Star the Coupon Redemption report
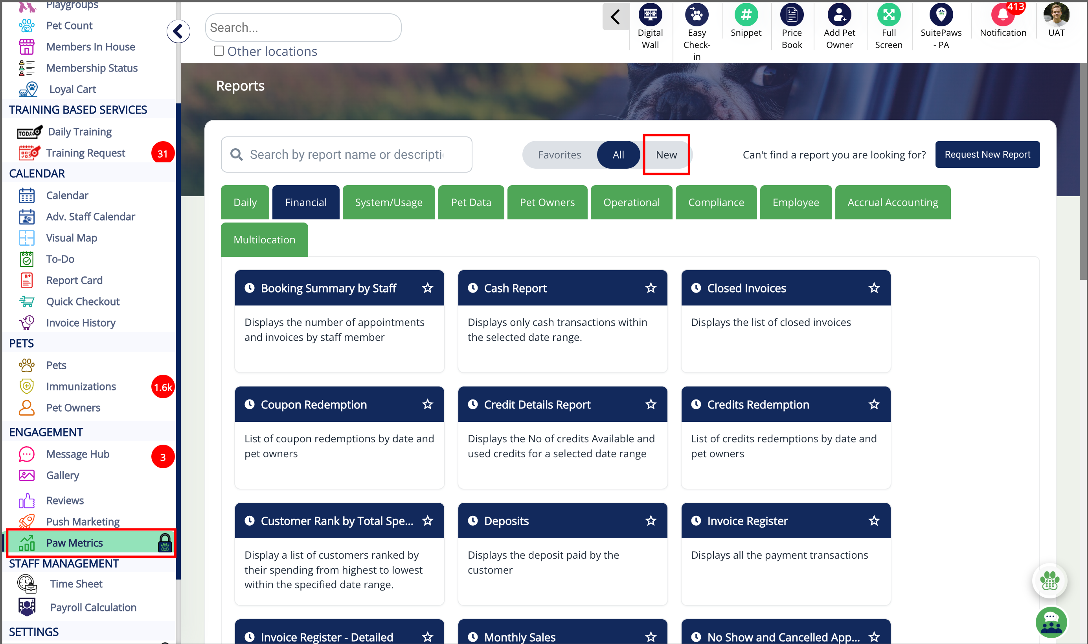 coord(427,405)
